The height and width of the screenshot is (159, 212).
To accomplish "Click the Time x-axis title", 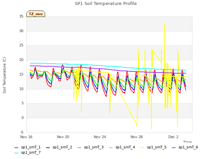I will point(187,141).
